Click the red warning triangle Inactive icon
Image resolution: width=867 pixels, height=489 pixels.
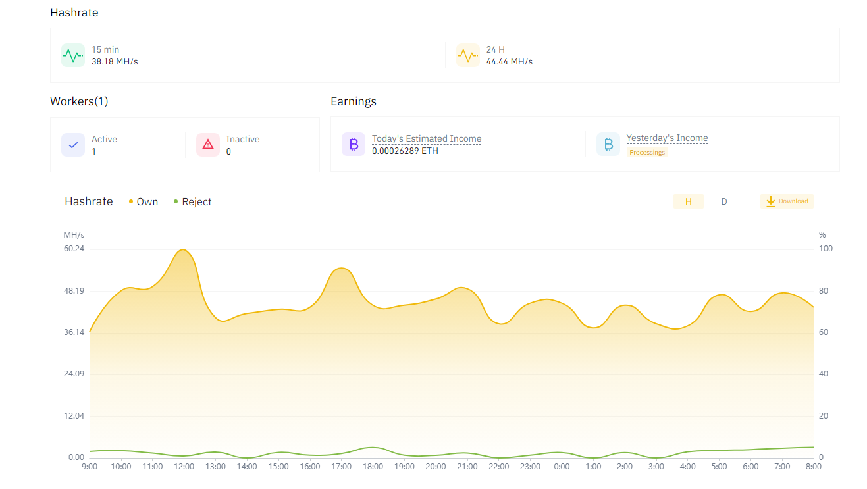(x=208, y=145)
